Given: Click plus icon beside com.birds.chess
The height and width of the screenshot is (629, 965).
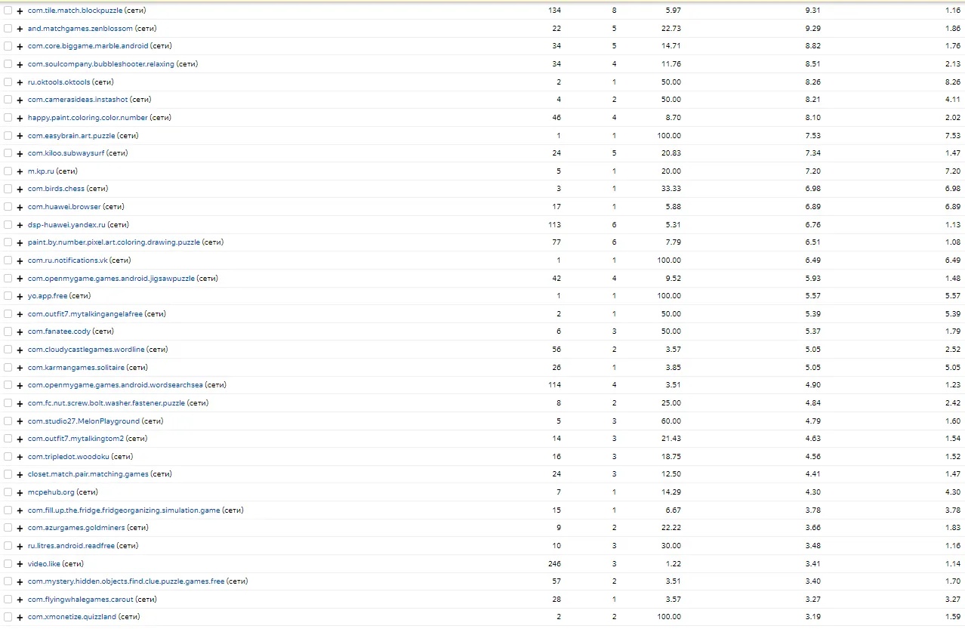Looking at the screenshot, I should click(x=20, y=189).
